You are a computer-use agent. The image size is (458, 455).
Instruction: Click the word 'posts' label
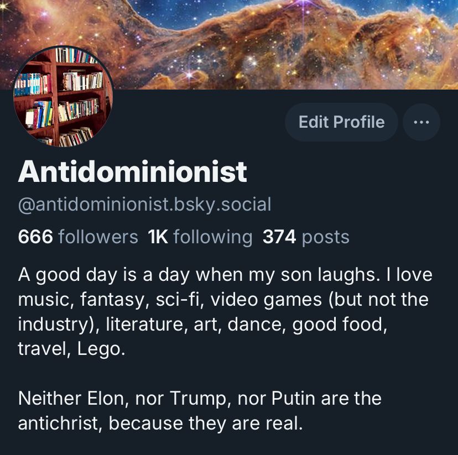pyautogui.click(x=326, y=238)
